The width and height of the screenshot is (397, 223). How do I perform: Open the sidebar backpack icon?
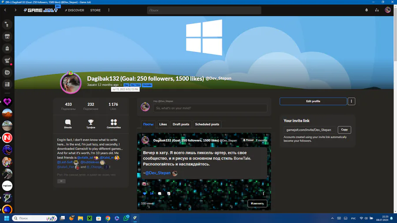click(x=7, y=48)
